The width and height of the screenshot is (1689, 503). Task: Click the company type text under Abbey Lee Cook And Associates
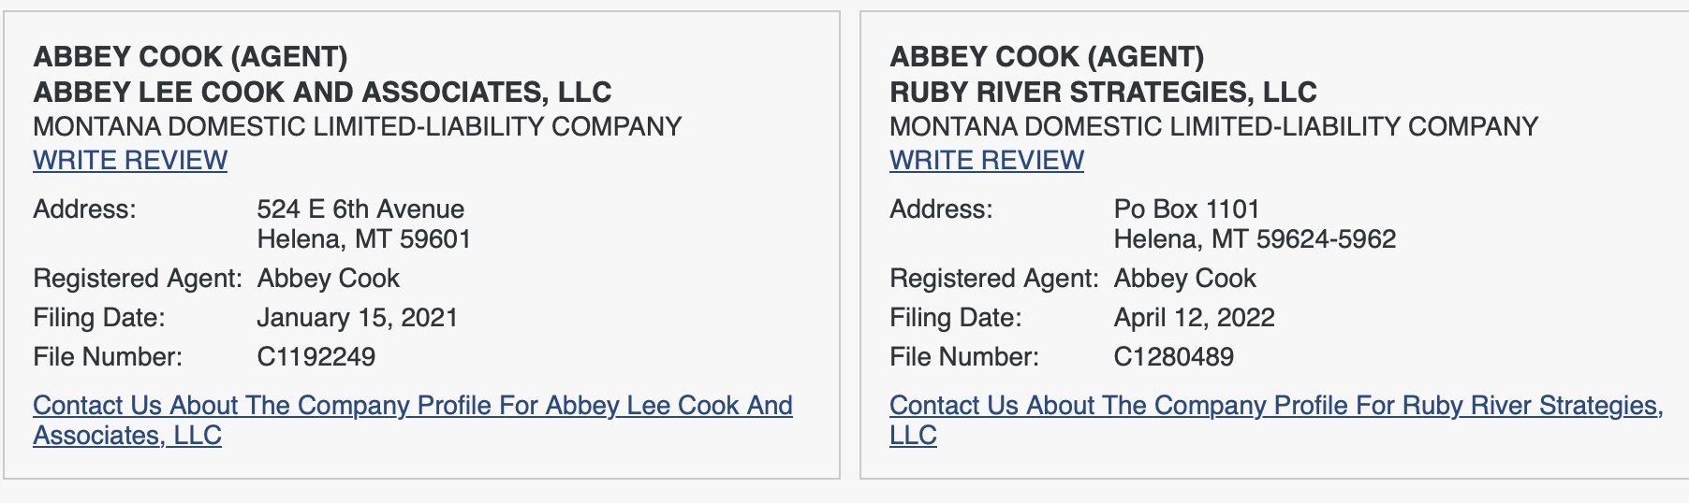(357, 127)
